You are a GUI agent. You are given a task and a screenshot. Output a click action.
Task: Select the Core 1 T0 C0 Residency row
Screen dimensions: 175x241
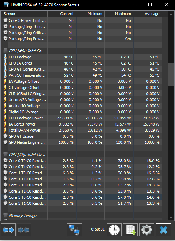pyautogui.click(x=82, y=173)
